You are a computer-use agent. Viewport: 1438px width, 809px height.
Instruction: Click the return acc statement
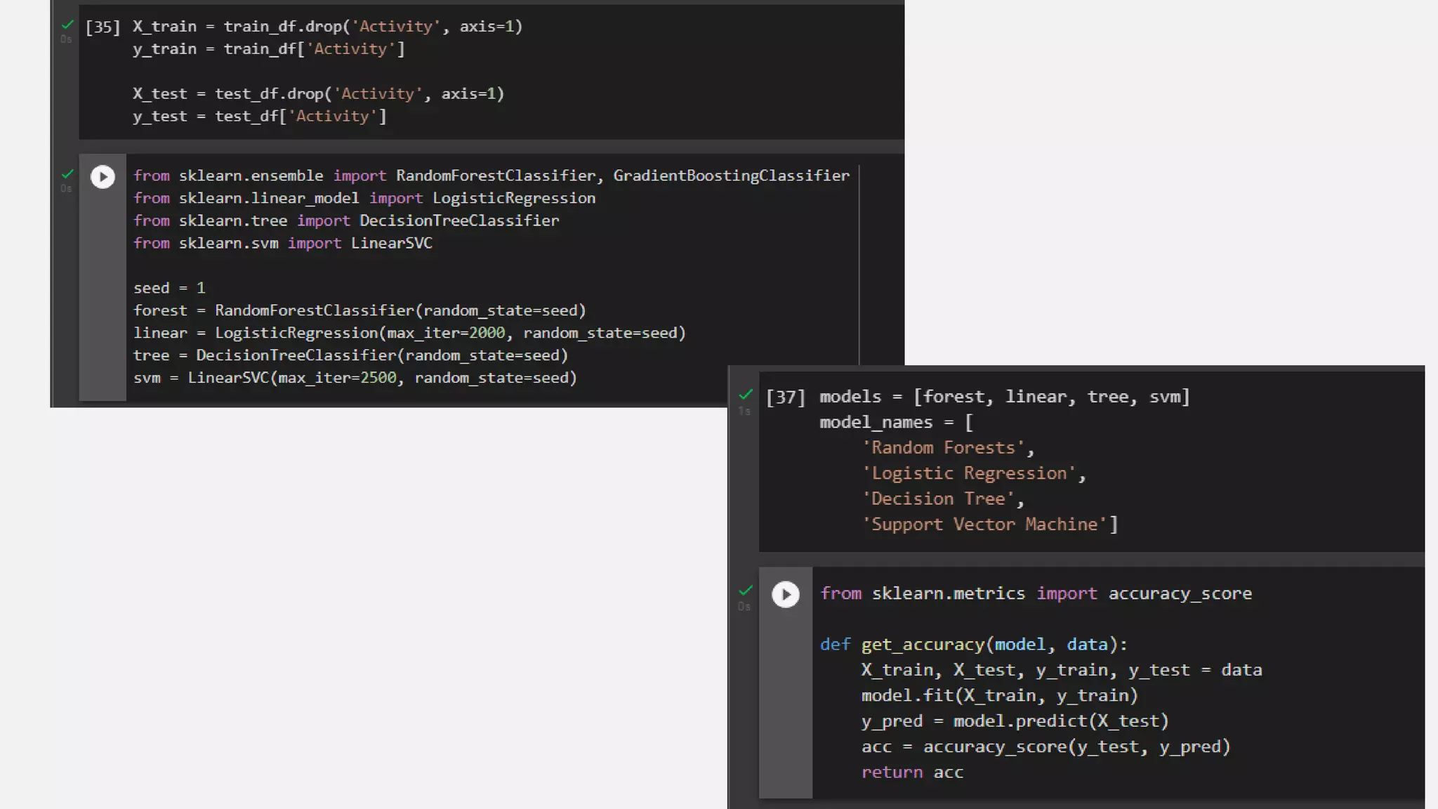(912, 772)
